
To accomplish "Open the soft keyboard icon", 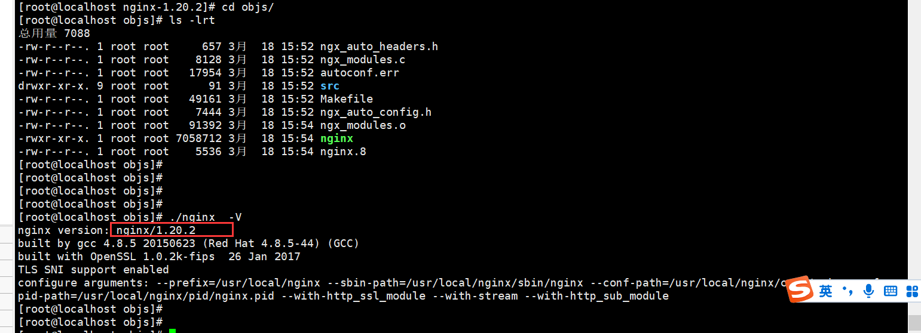I will click(x=891, y=291).
